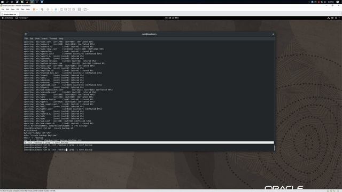Image resolution: width=342 pixels, height=192 pixels.
Task: Open the snapshot manager toolbar icon
Action: tap(56, 10)
